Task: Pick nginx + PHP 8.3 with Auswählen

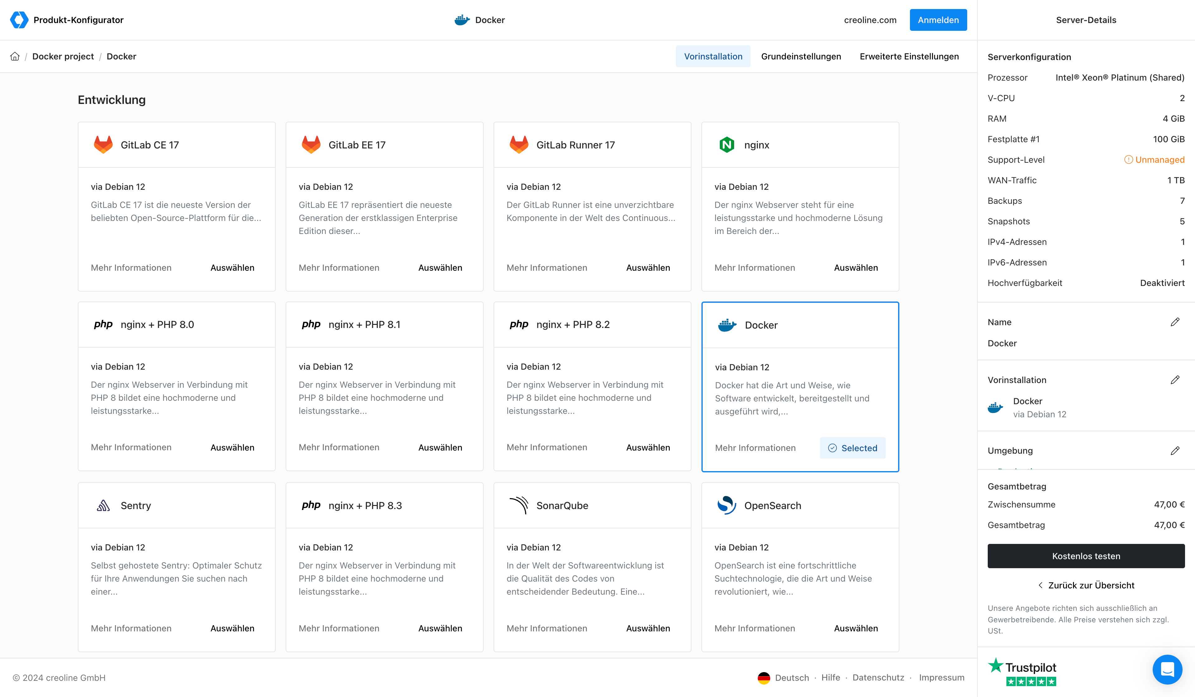Action: (440, 628)
